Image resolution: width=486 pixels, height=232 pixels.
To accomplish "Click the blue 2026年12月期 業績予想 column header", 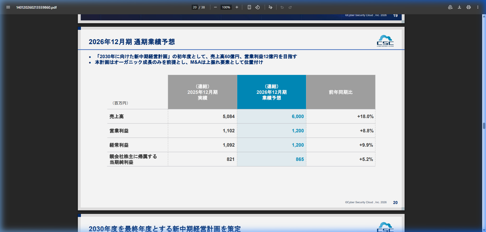I will [x=272, y=92].
